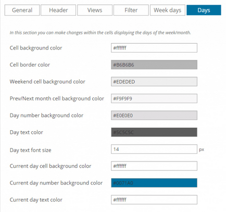Click the Cell background color field
This screenshot has height=212, width=226.
coord(154,48)
